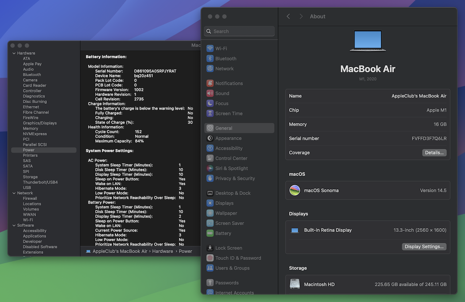Open the Screen Saver icon
The image size is (465, 302).
coord(210,223)
